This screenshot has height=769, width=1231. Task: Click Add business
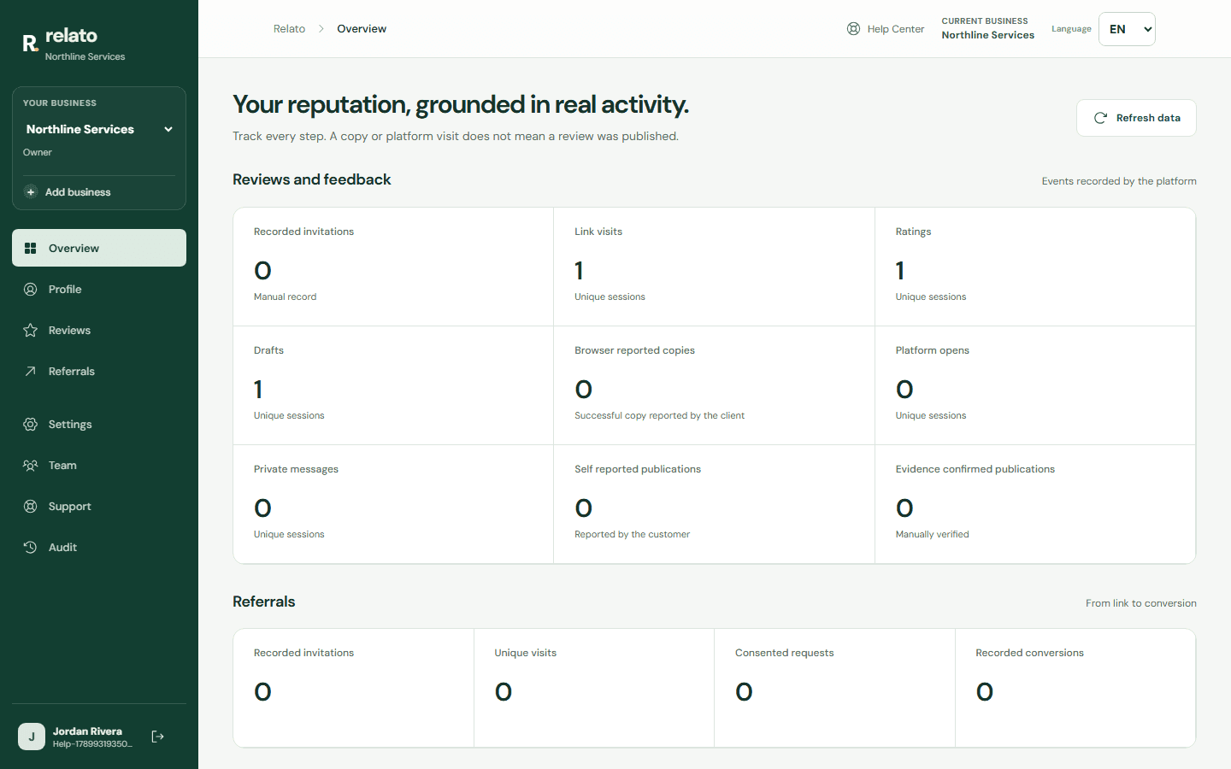click(99, 192)
